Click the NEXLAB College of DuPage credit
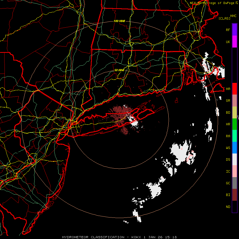This screenshot has height=239, width=239. pyautogui.click(x=214, y=3)
